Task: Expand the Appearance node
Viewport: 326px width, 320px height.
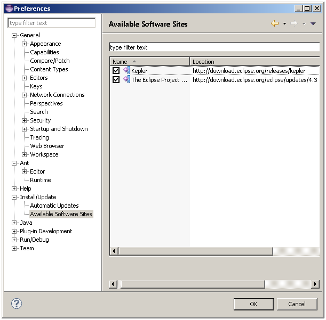Action: coord(24,44)
